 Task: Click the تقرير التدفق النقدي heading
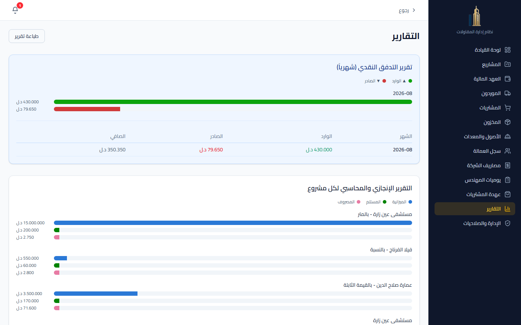tap(374, 67)
